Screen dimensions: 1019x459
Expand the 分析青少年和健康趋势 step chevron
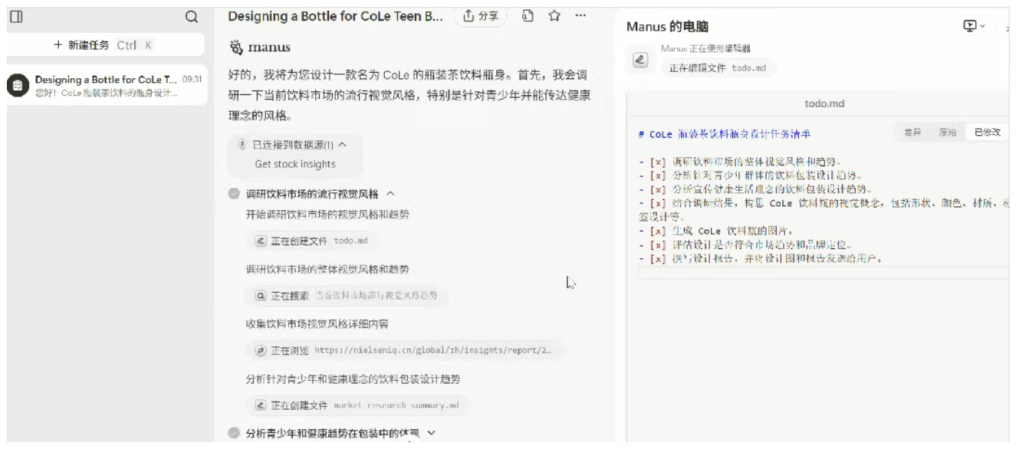tap(430, 434)
